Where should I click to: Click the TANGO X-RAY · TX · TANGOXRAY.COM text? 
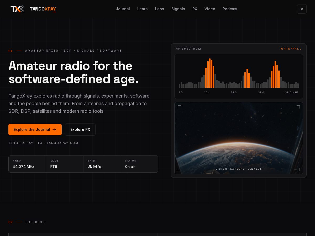point(43,143)
